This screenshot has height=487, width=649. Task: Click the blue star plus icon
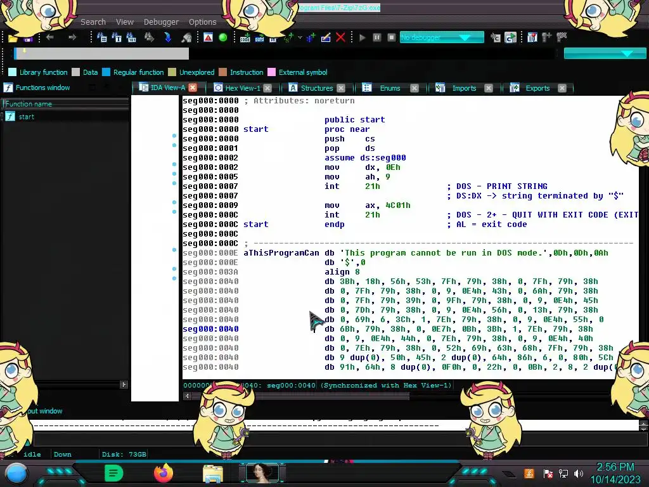(x=311, y=37)
